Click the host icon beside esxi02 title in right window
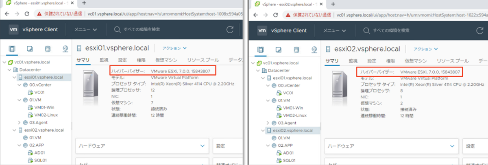Screen dimensions: 488x165 328,49
